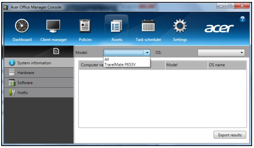Switch to the Task scheduler label

pyautogui.click(x=148, y=40)
